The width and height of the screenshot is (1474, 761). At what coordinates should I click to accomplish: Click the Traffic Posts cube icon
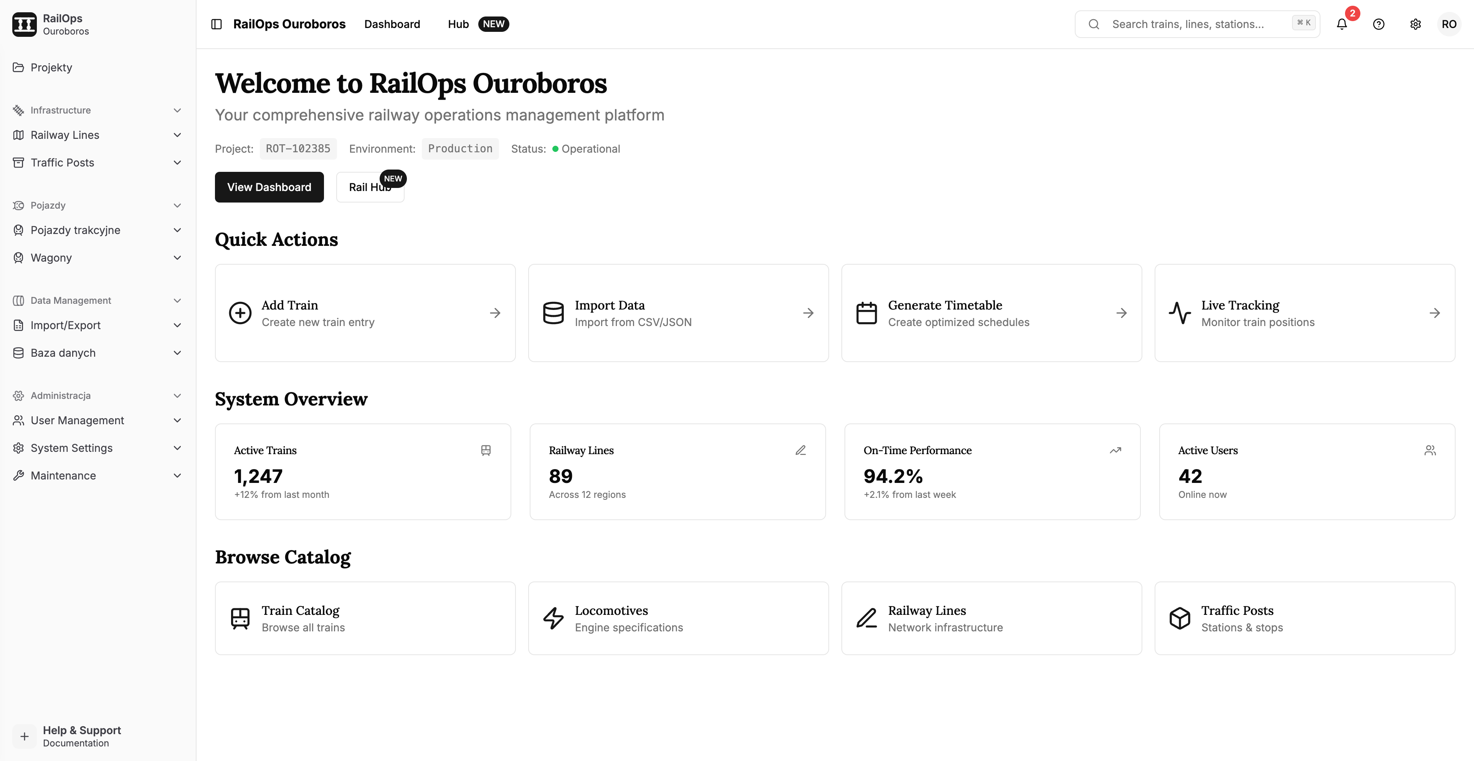pos(1180,618)
